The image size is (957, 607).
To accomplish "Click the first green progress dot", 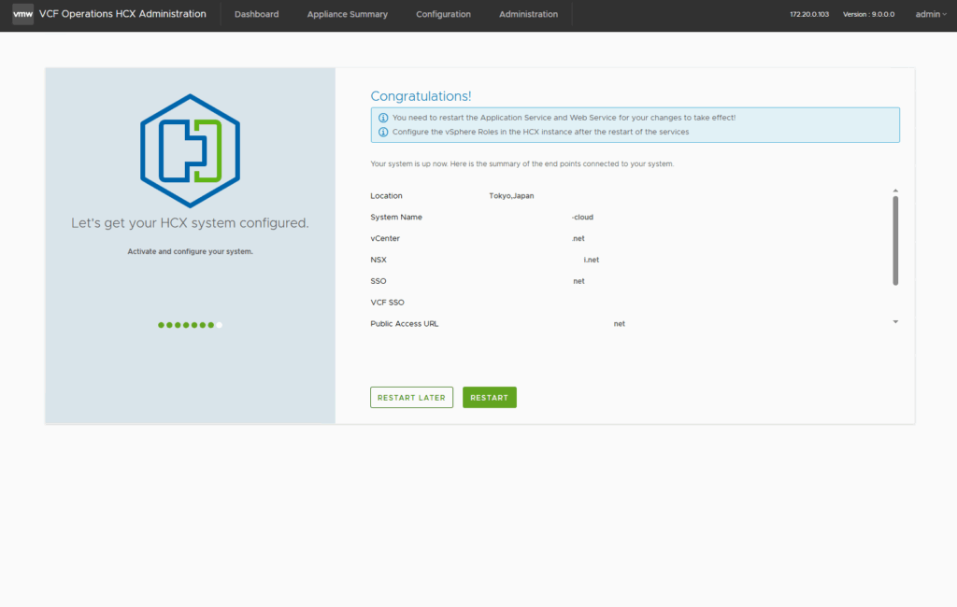I will tap(161, 325).
